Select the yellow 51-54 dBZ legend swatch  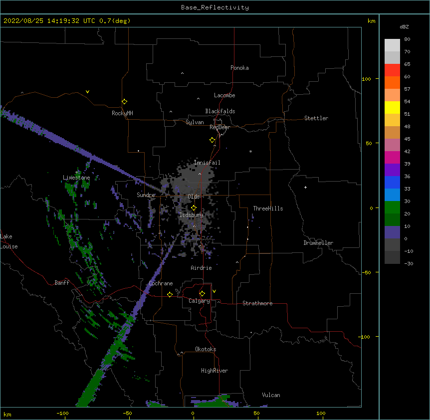(x=392, y=107)
